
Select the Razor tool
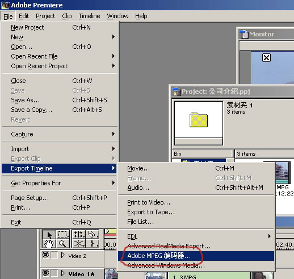[93, 235]
